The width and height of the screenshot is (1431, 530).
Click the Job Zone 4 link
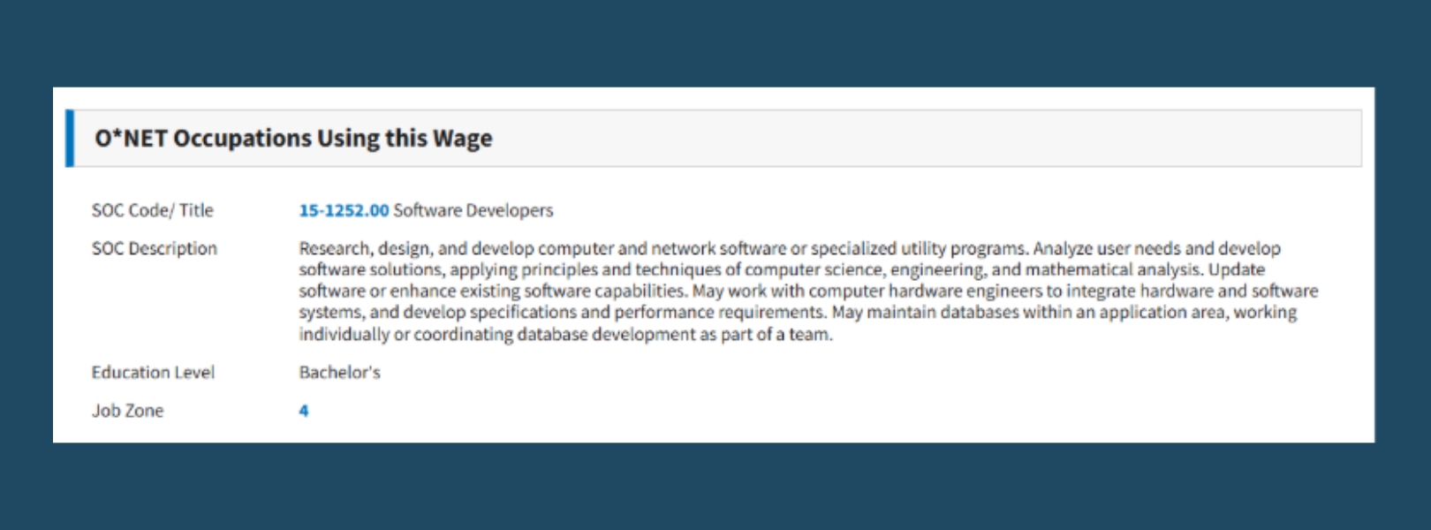[304, 411]
